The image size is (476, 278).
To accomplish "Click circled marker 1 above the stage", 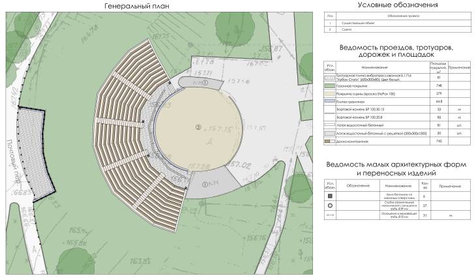I will click(x=205, y=83).
